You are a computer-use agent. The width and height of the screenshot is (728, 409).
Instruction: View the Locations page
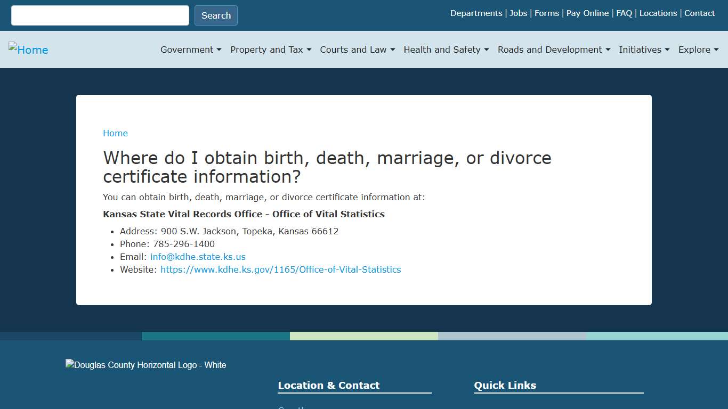click(x=658, y=13)
